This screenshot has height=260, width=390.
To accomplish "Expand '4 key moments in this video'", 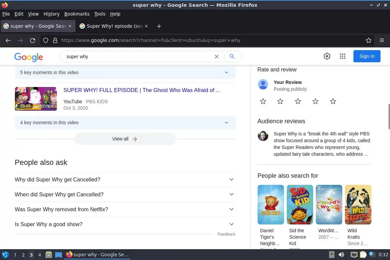I will pyautogui.click(x=125, y=123).
